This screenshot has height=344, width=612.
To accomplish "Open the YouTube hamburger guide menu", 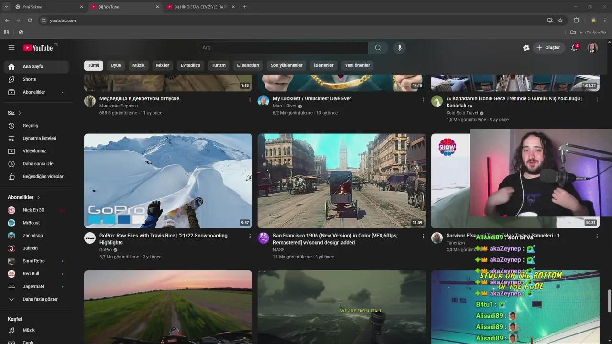I will pyautogui.click(x=11, y=48).
